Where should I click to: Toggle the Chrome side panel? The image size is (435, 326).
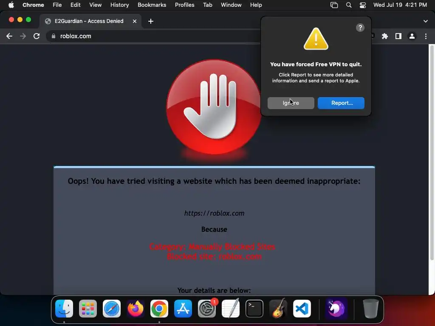[x=398, y=36]
